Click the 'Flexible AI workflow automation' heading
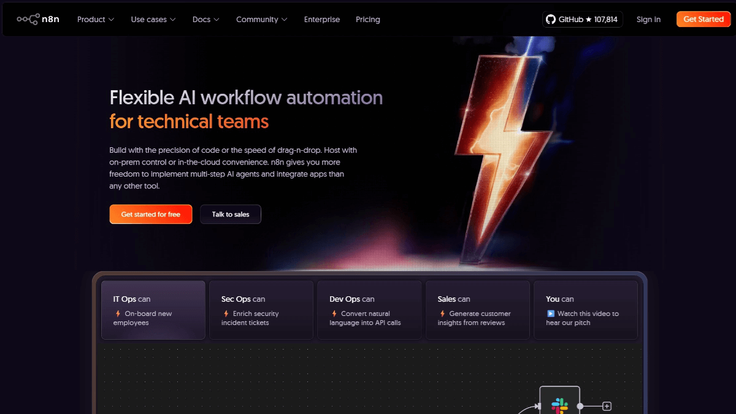The height and width of the screenshot is (414, 736). pyautogui.click(x=246, y=98)
